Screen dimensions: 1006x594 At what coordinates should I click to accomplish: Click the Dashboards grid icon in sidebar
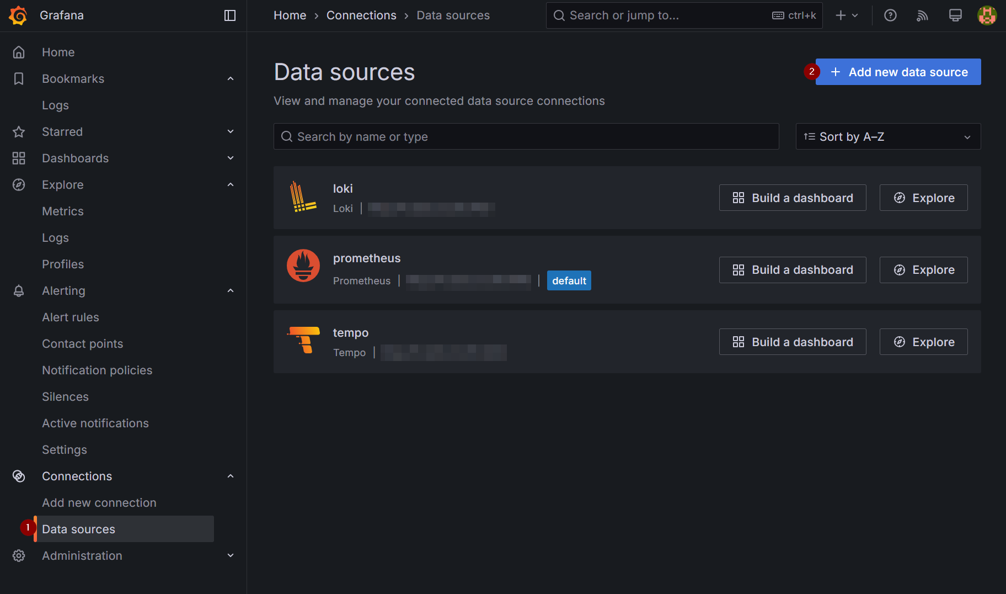click(x=19, y=158)
